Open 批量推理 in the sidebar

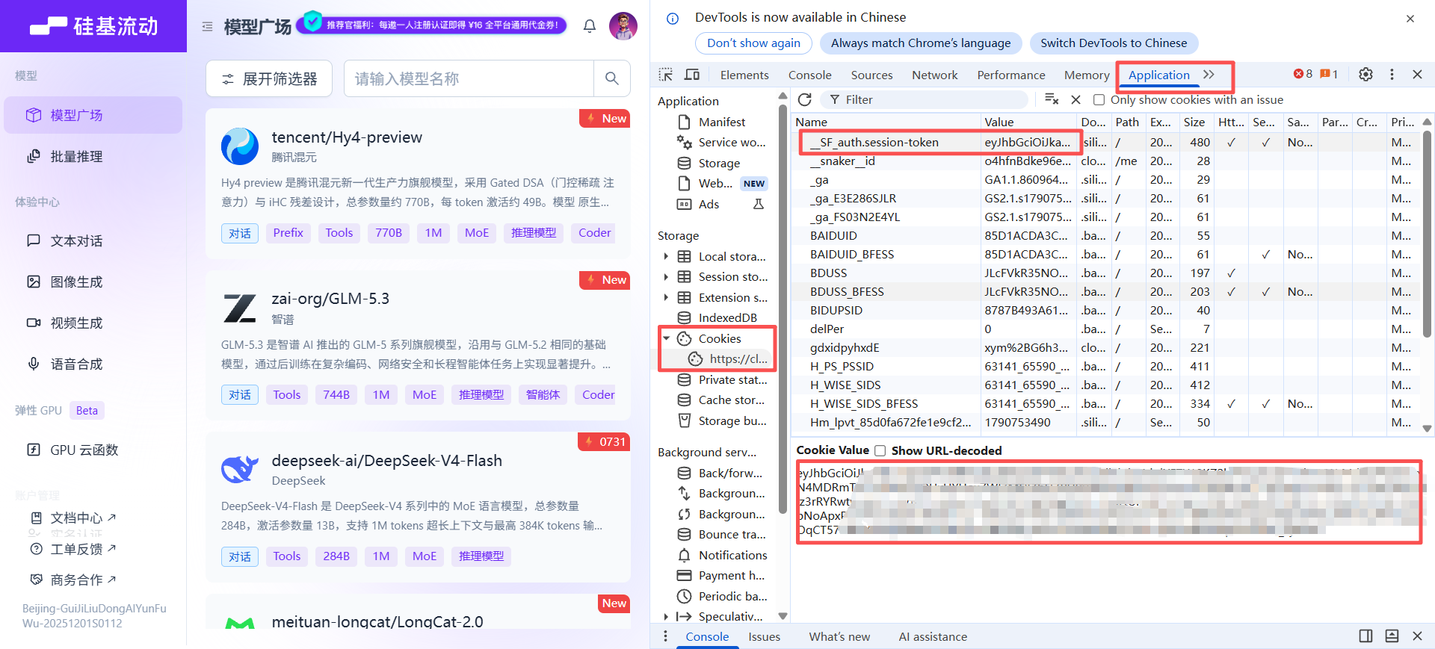tap(93, 156)
